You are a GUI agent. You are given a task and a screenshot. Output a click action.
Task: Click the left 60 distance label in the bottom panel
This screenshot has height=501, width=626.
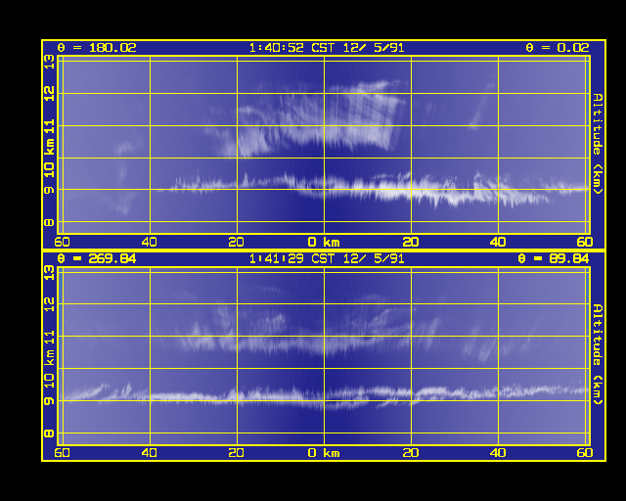pos(62,453)
